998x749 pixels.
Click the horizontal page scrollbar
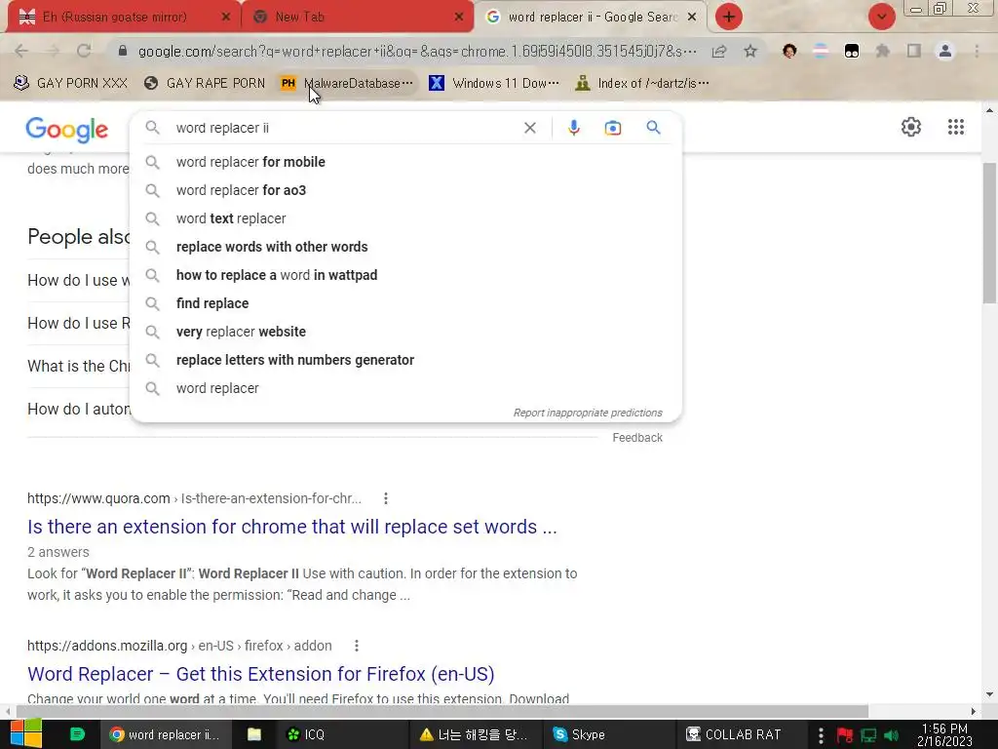pos(442,711)
